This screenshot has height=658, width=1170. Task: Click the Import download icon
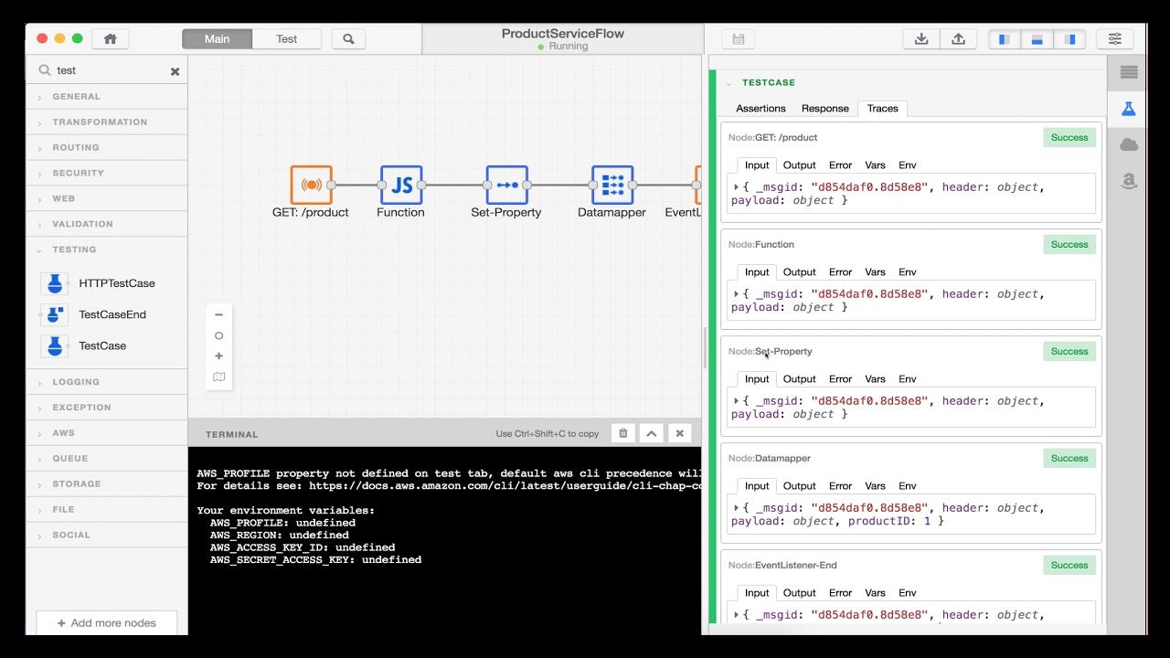(x=921, y=39)
